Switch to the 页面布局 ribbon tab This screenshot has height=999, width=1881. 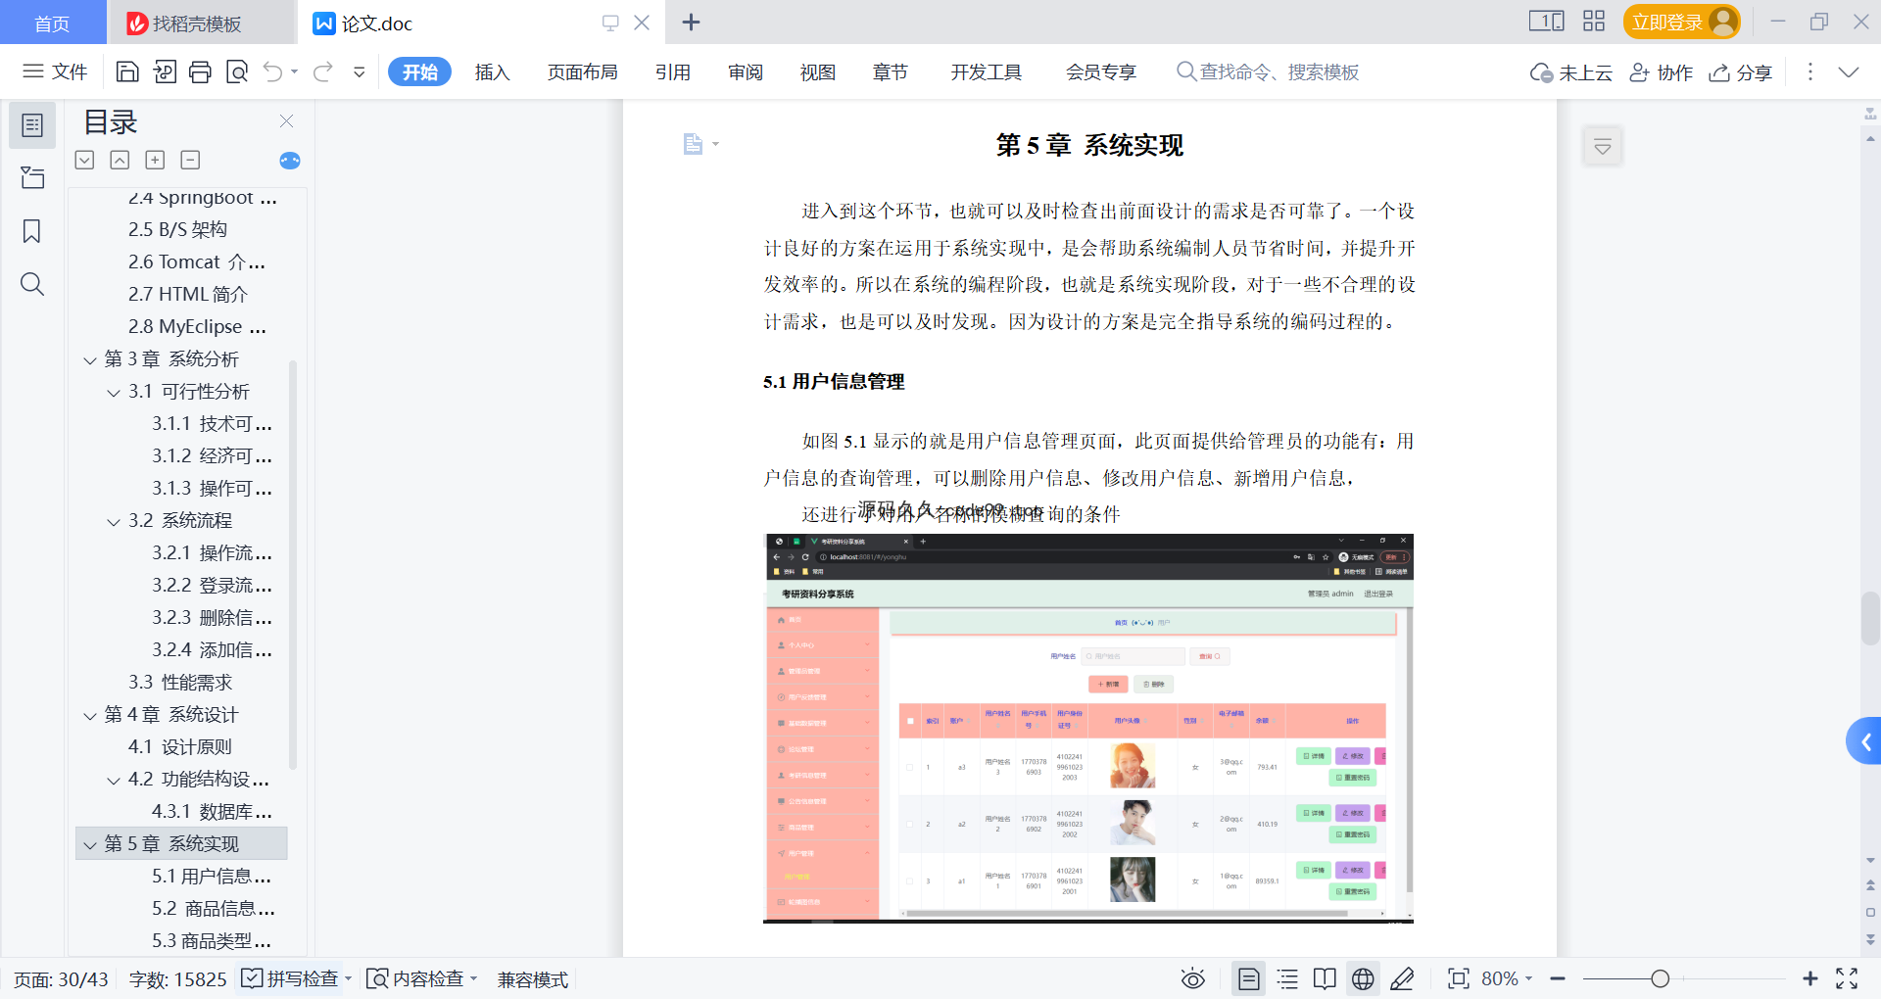582,72
